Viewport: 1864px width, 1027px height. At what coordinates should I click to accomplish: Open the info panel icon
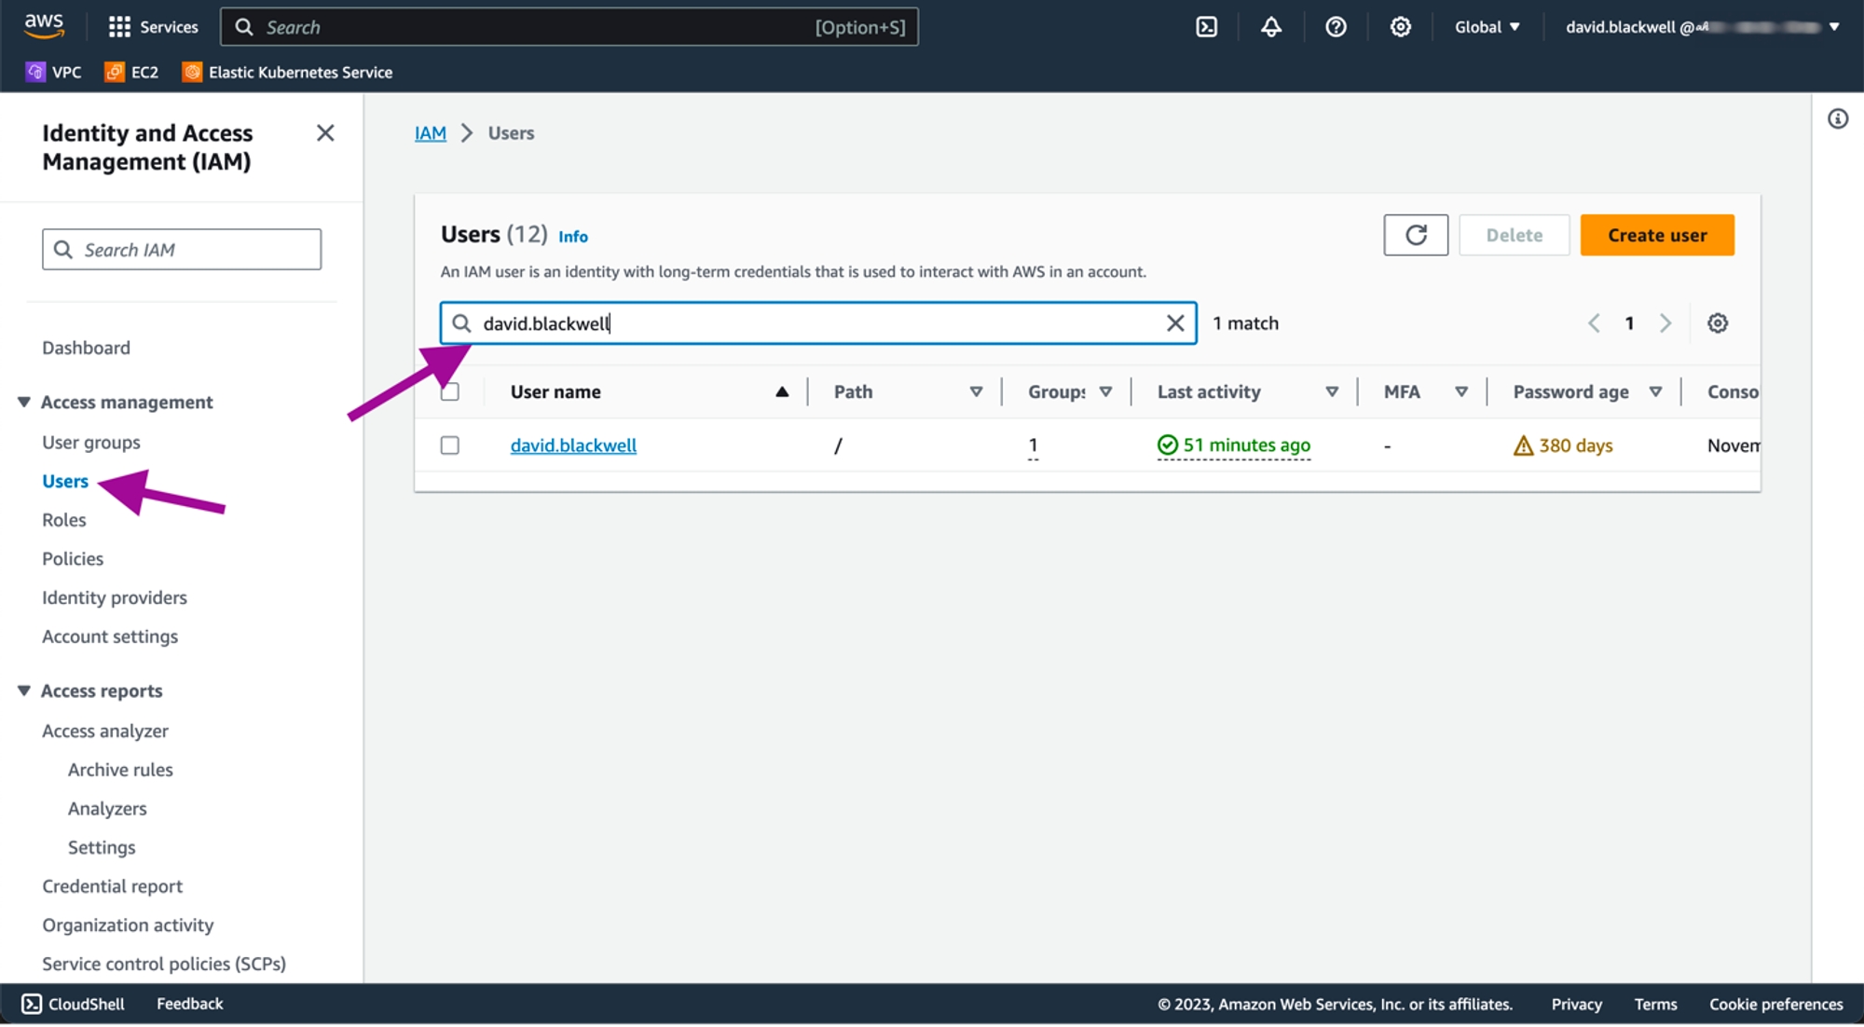(x=1837, y=119)
